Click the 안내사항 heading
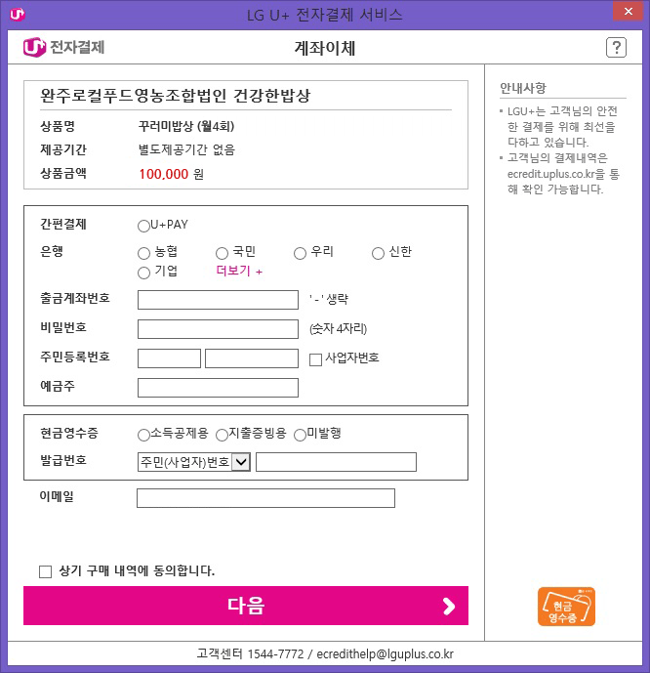 (523, 88)
